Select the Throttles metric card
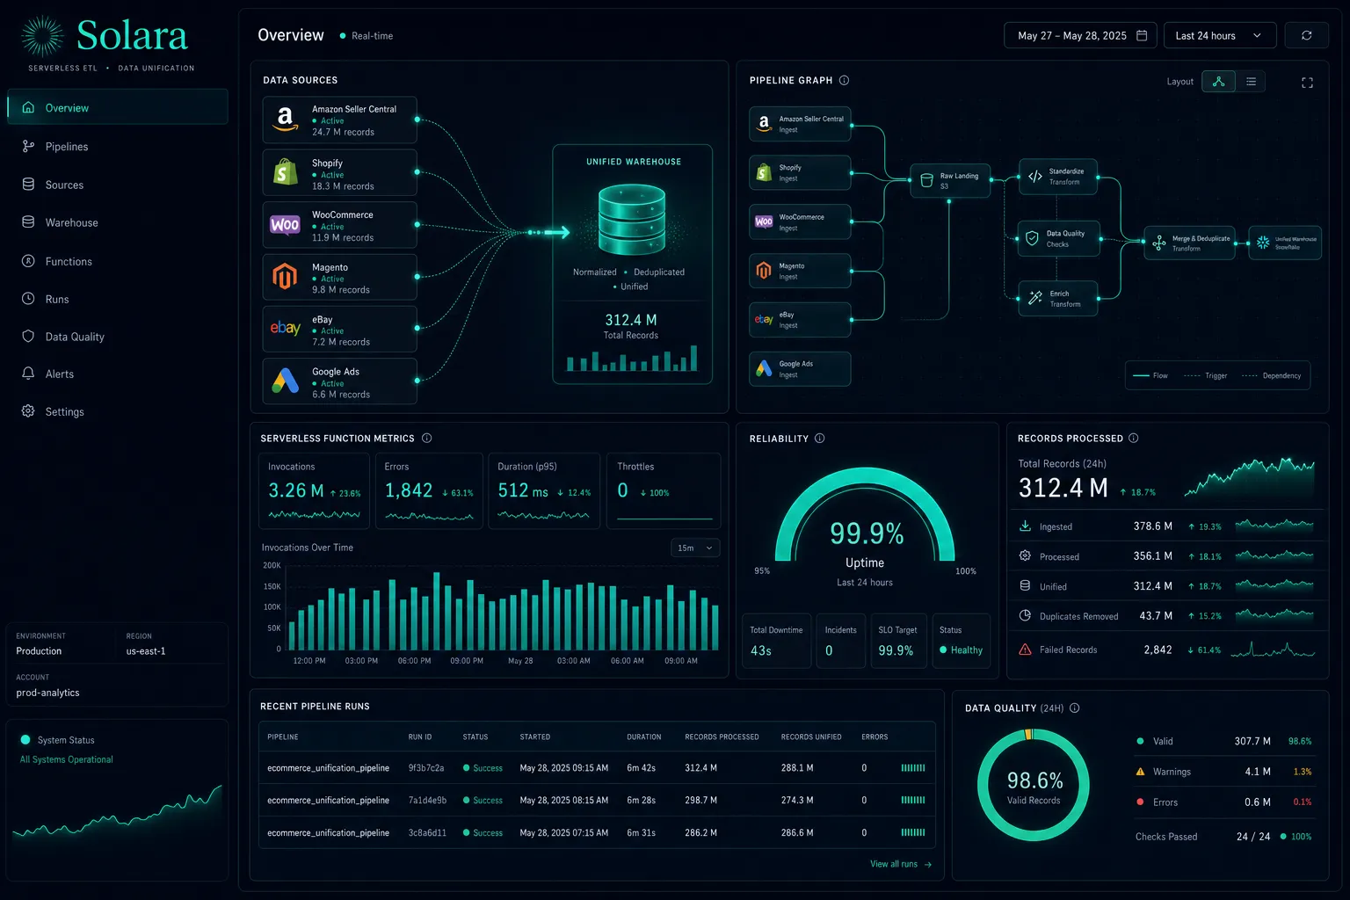Viewport: 1350px width, 900px height. click(664, 490)
